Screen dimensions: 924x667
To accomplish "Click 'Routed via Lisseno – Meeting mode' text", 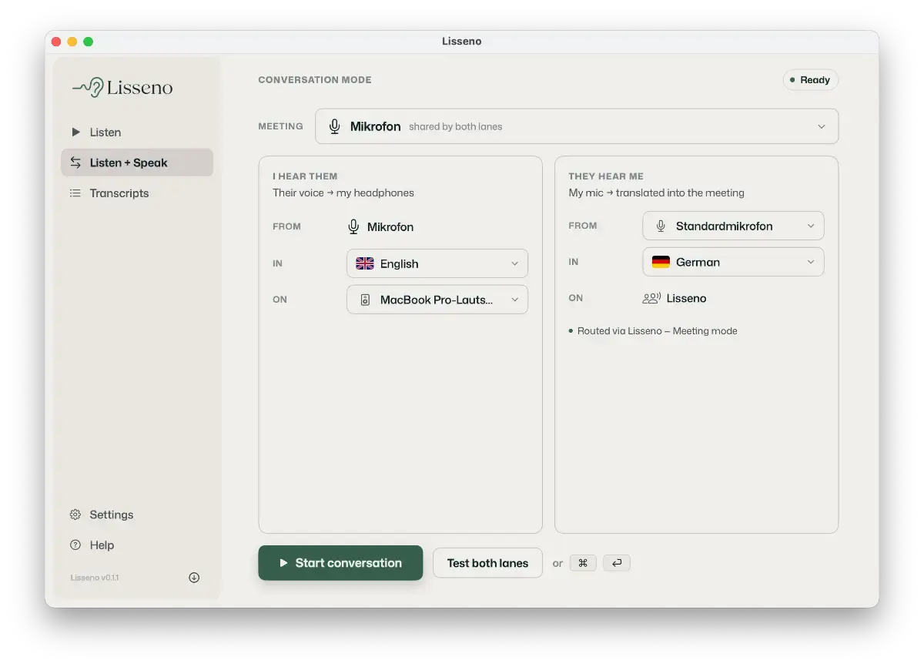I will (x=658, y=331).
